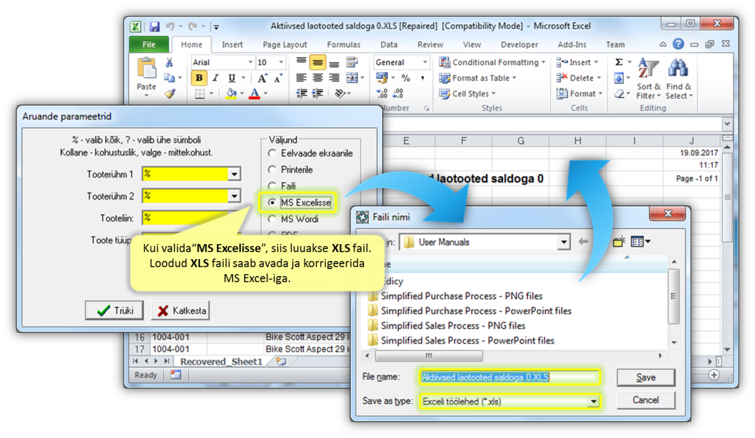Click the Save icon in Excel's quick access toolbar
Image resolution: width=755 pixels, height=438 pixels.
tap(154, 26)
